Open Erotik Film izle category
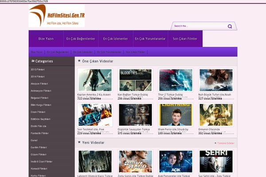266x177 pixels. pos(39,126)
